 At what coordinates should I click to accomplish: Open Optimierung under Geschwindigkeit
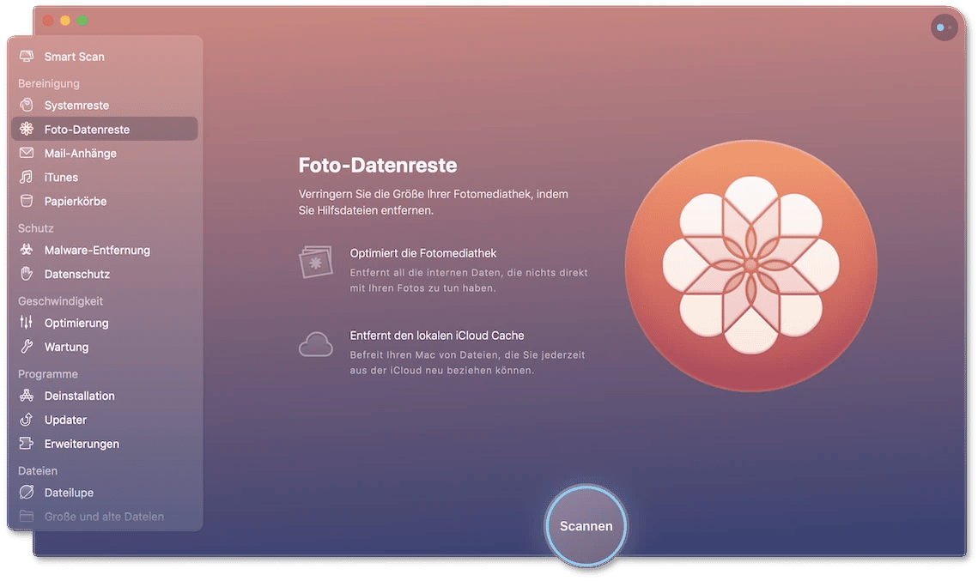pos(104,323)
